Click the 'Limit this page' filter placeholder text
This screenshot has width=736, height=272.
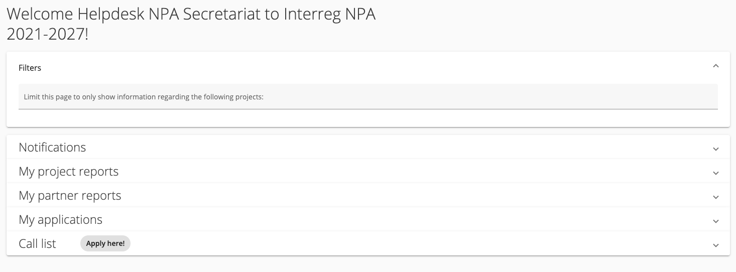coord(144,97)
